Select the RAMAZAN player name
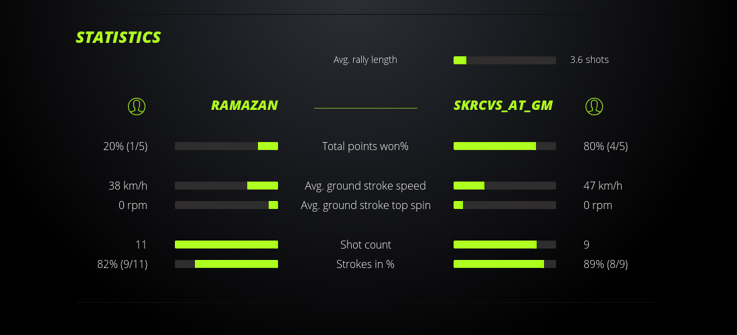 [244, 105]
